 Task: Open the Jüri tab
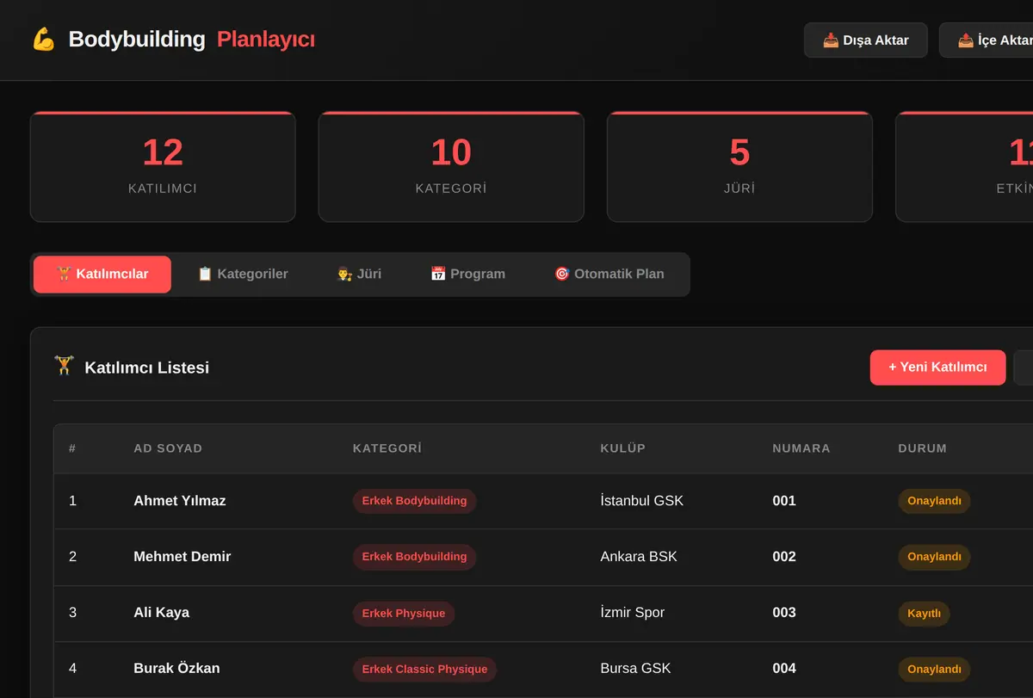[x=359, y=275]
